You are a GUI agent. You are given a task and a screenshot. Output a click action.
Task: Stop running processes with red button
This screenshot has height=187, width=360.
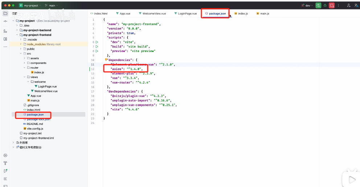coord(332,5)
